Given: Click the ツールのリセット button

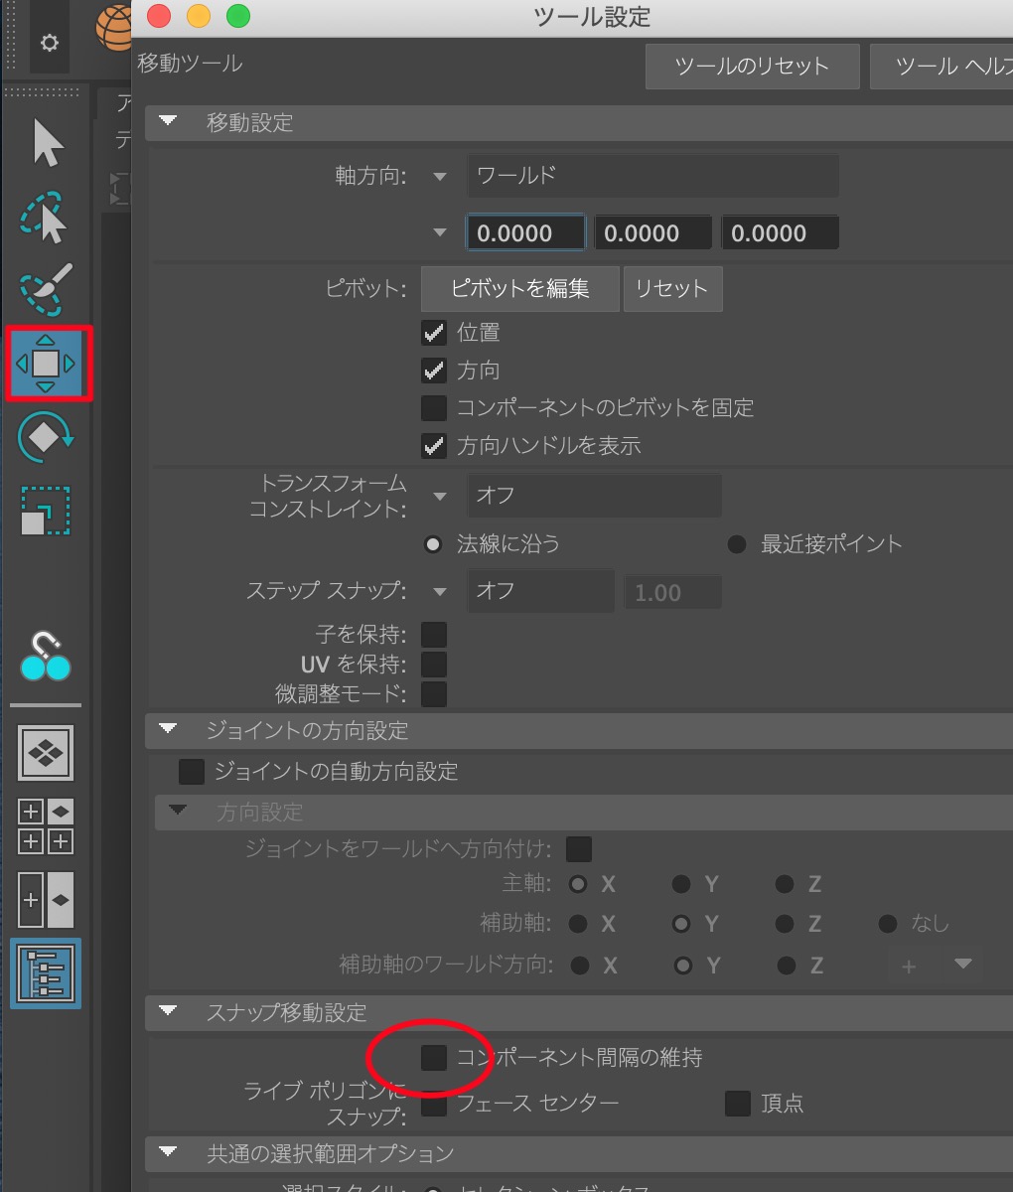Looking at the screenshot, I should 752,67.
